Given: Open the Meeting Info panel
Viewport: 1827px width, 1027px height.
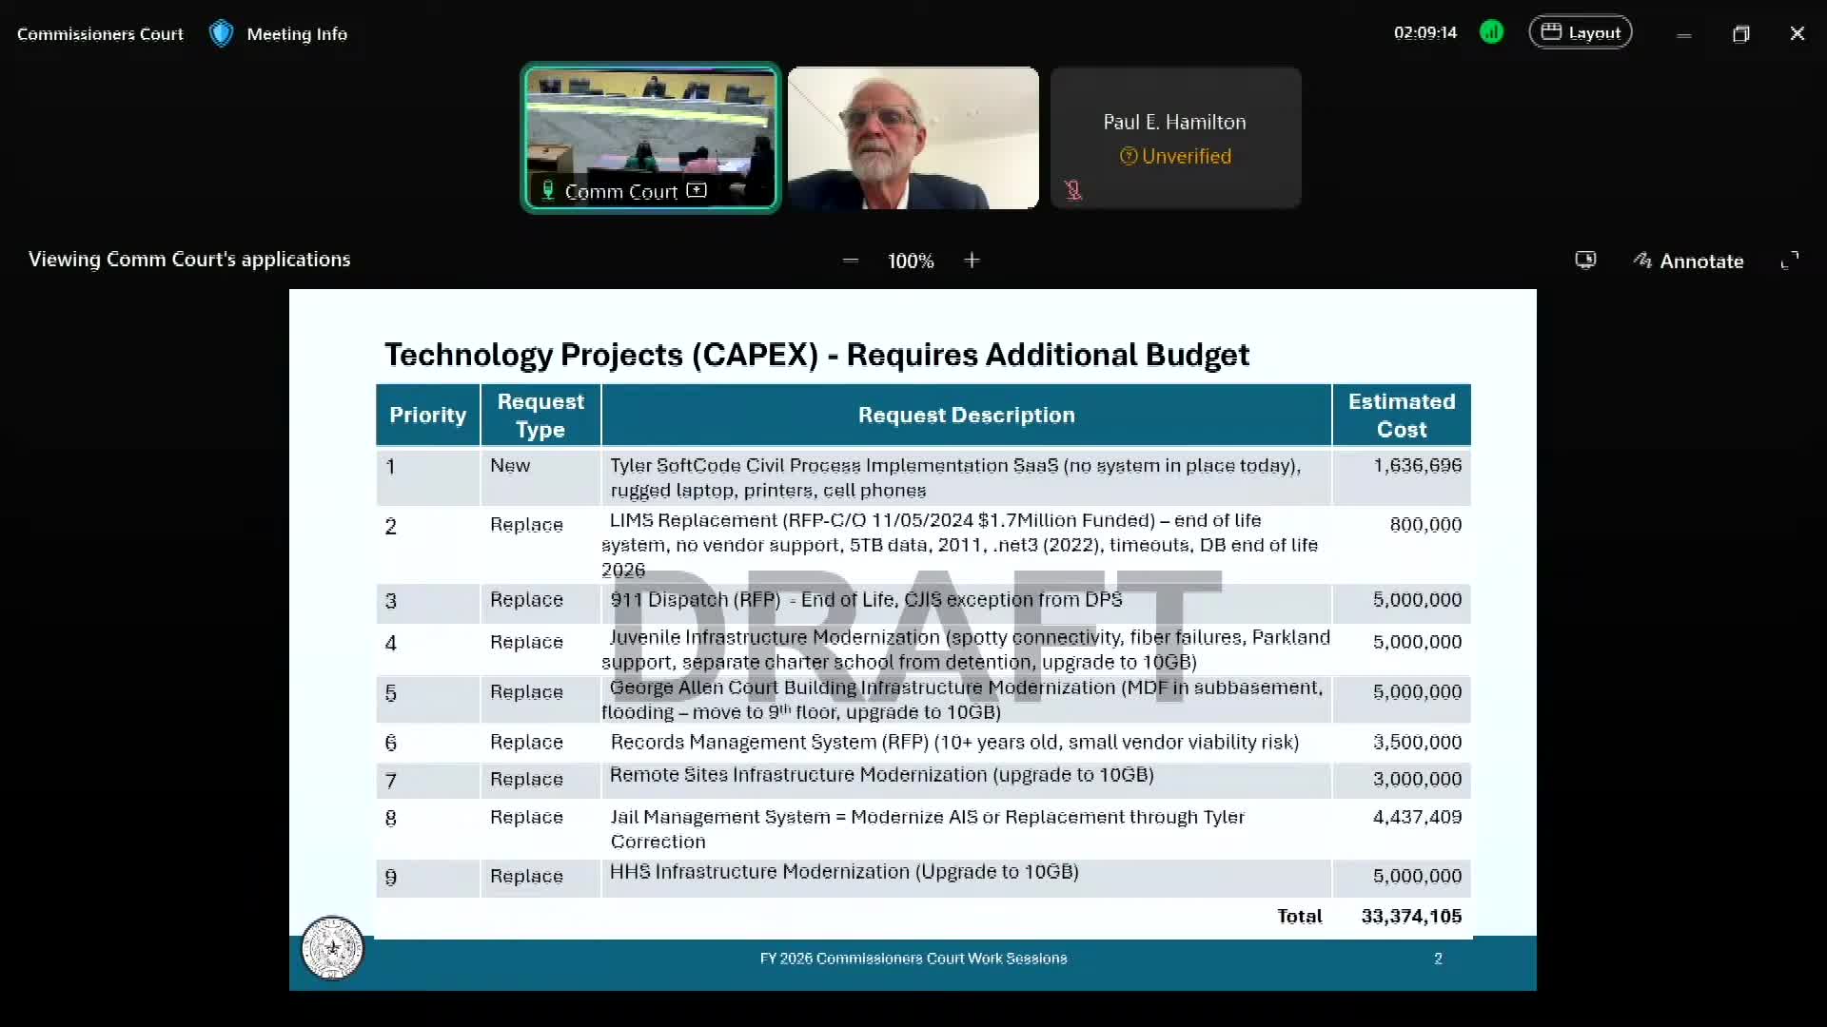Looking at the screenshot, I should (297, 33).
